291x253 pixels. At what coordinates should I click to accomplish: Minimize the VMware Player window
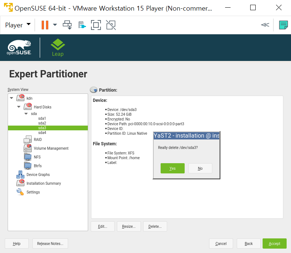(x=228, y=8)
